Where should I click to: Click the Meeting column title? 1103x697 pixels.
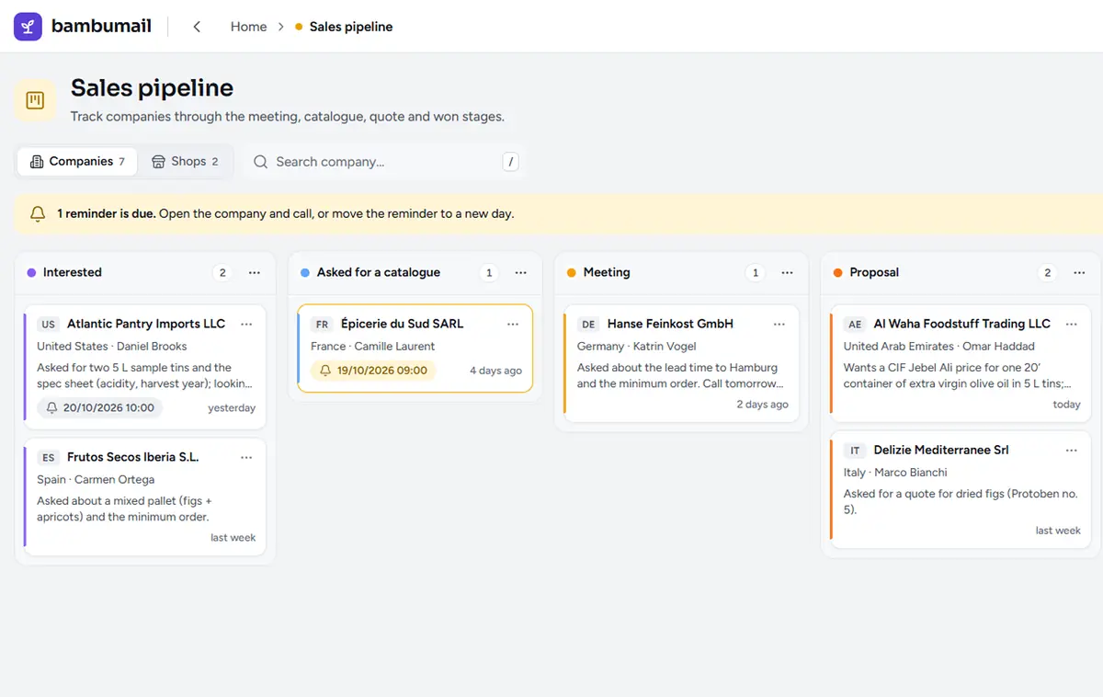coord(607,272)
